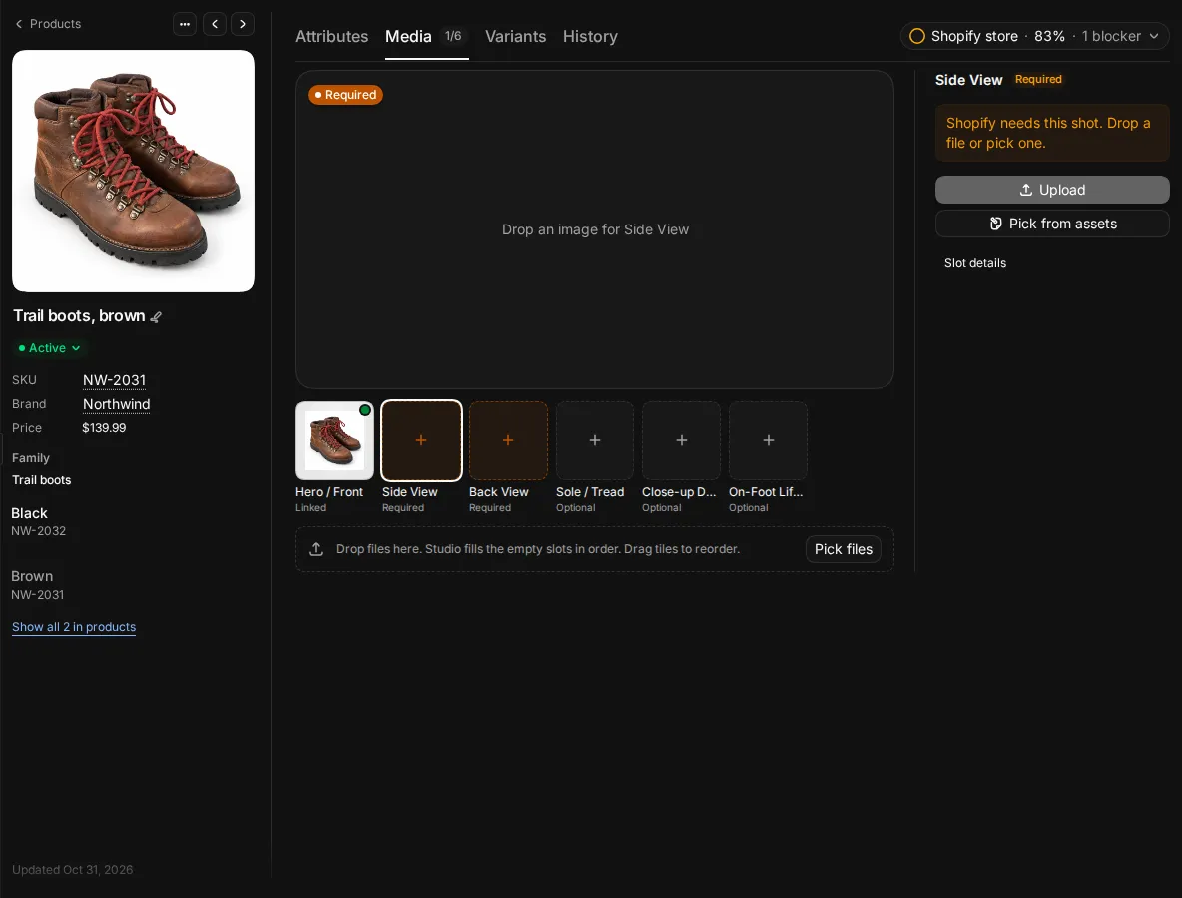This screenshot has width=1182, height=898.
Task: Switch to the History tab
Action: [x=590, y=36]
